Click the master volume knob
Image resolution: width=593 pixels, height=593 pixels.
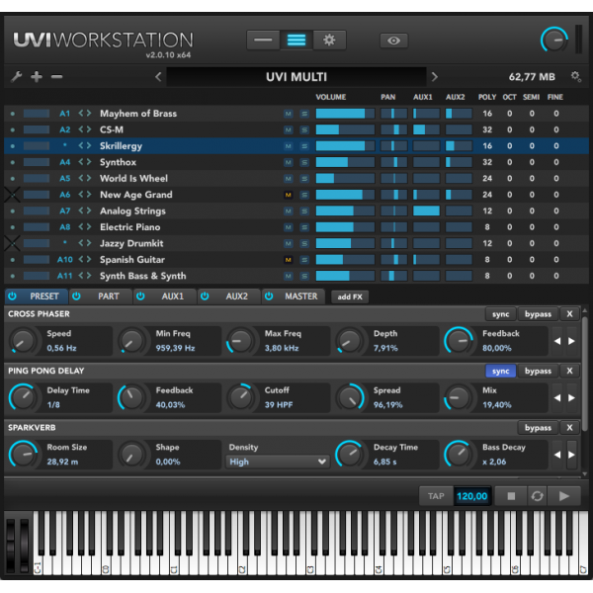point(554,40)
